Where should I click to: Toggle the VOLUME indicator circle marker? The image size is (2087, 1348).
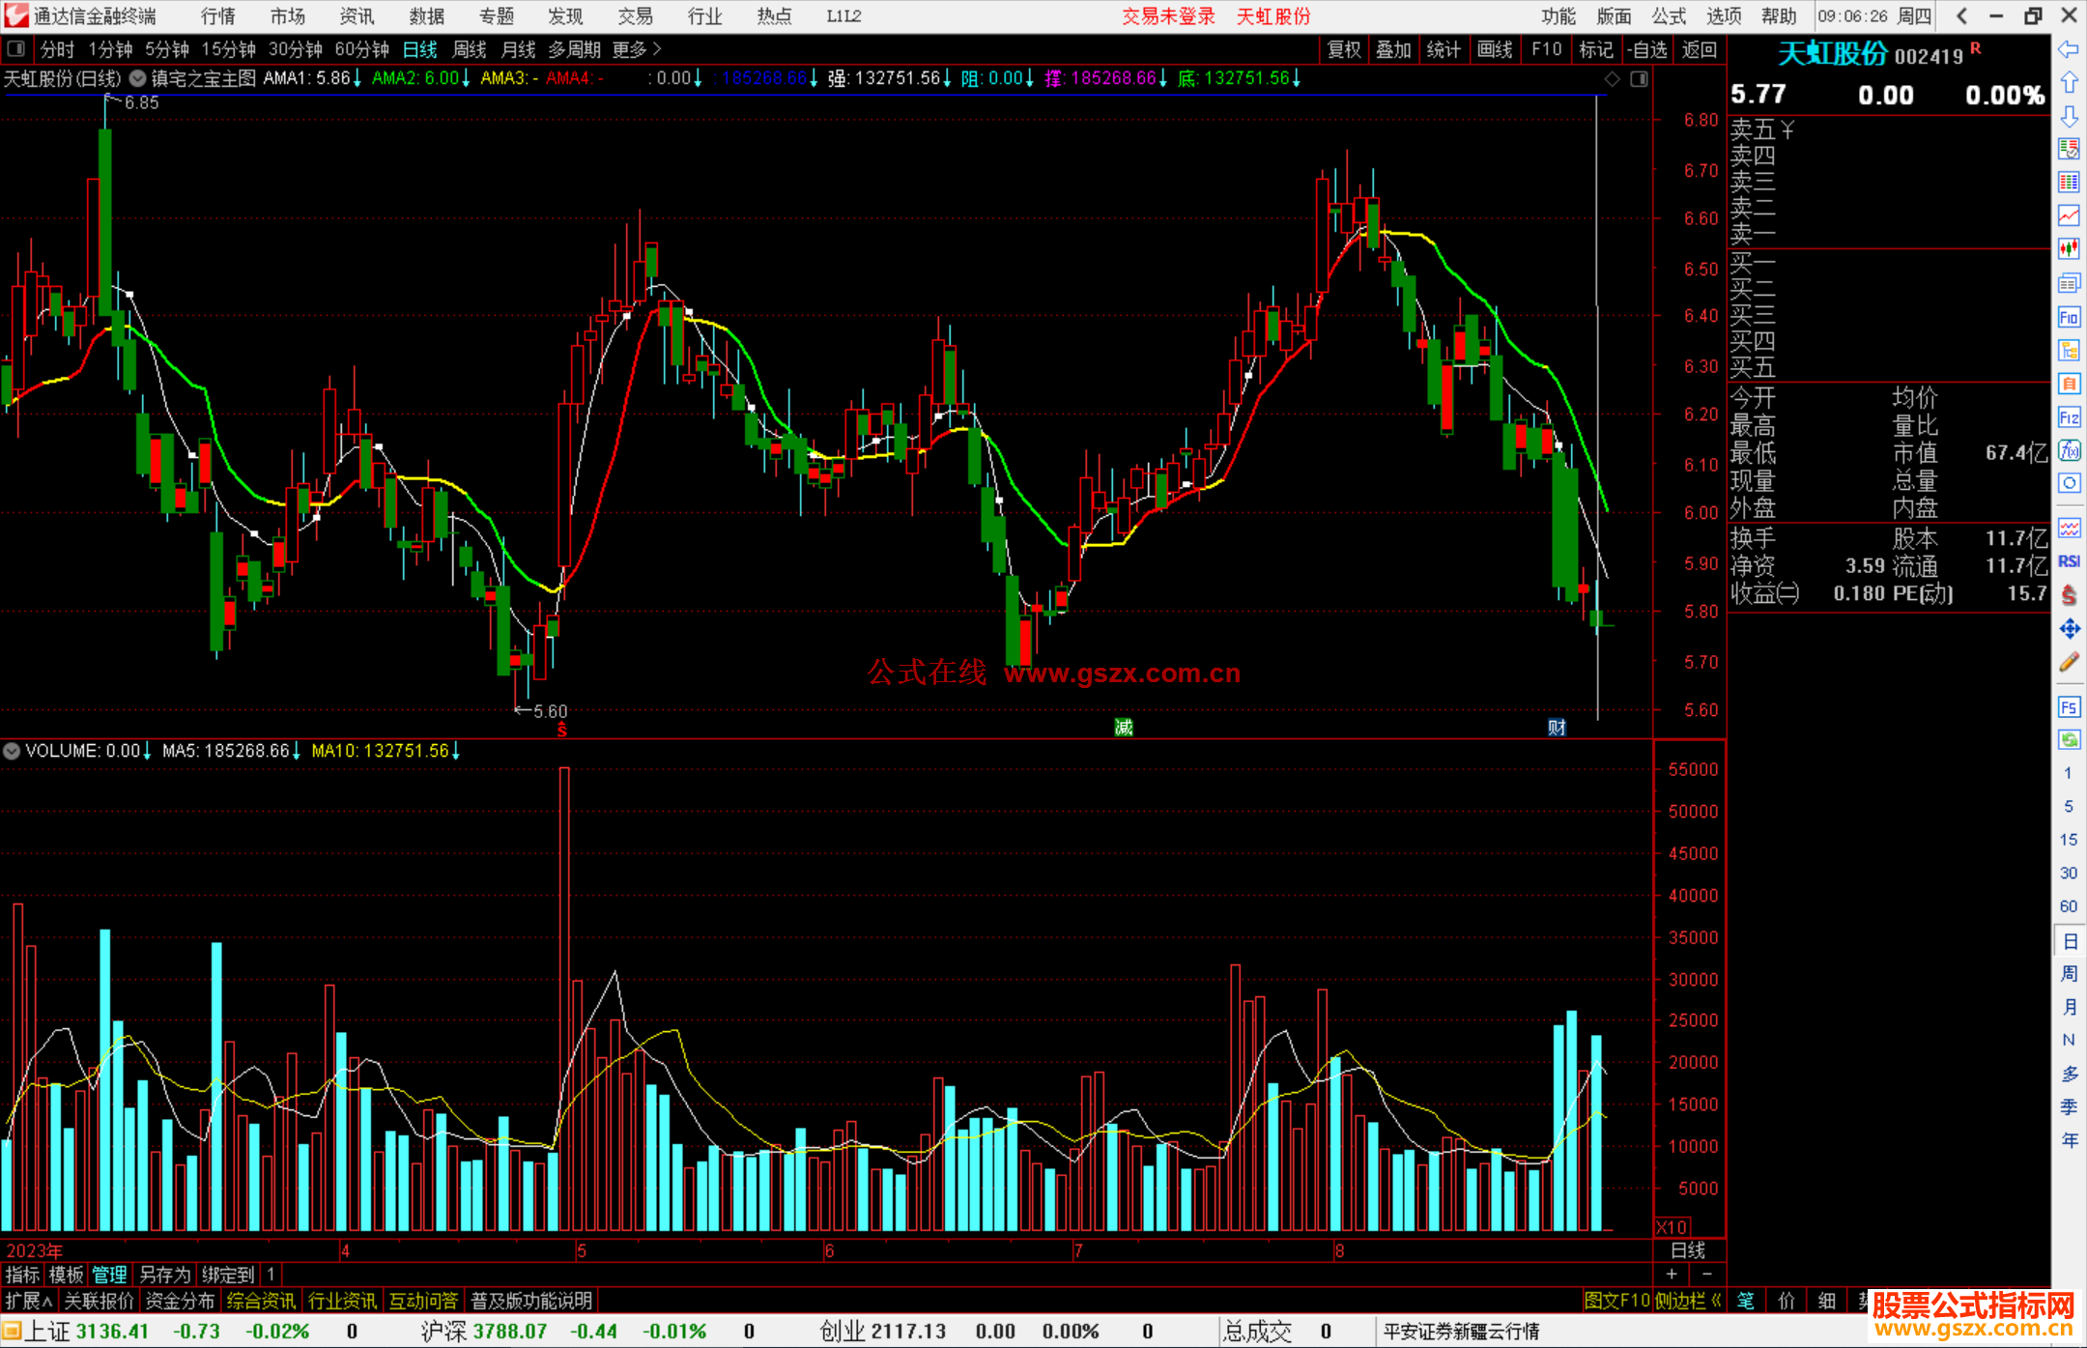point(12,751)
